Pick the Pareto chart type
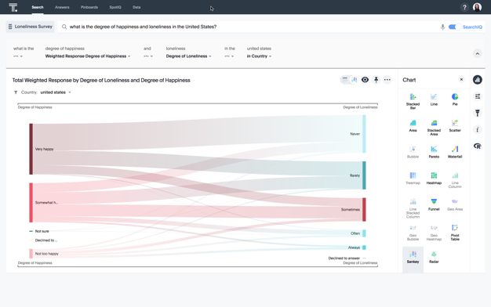Screen dimensions: 491x307 click(434, 152)
